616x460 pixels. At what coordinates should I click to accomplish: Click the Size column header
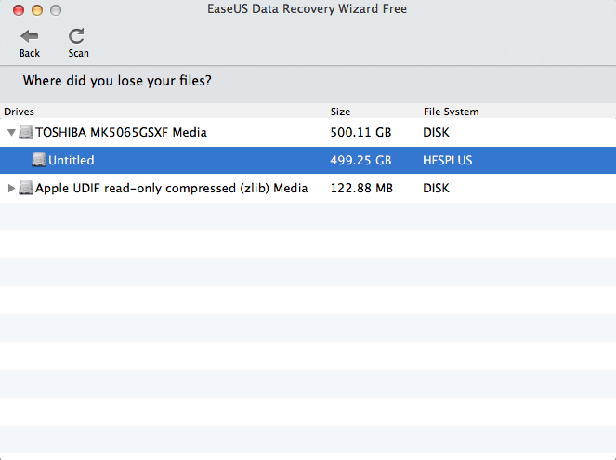[340, 112]
